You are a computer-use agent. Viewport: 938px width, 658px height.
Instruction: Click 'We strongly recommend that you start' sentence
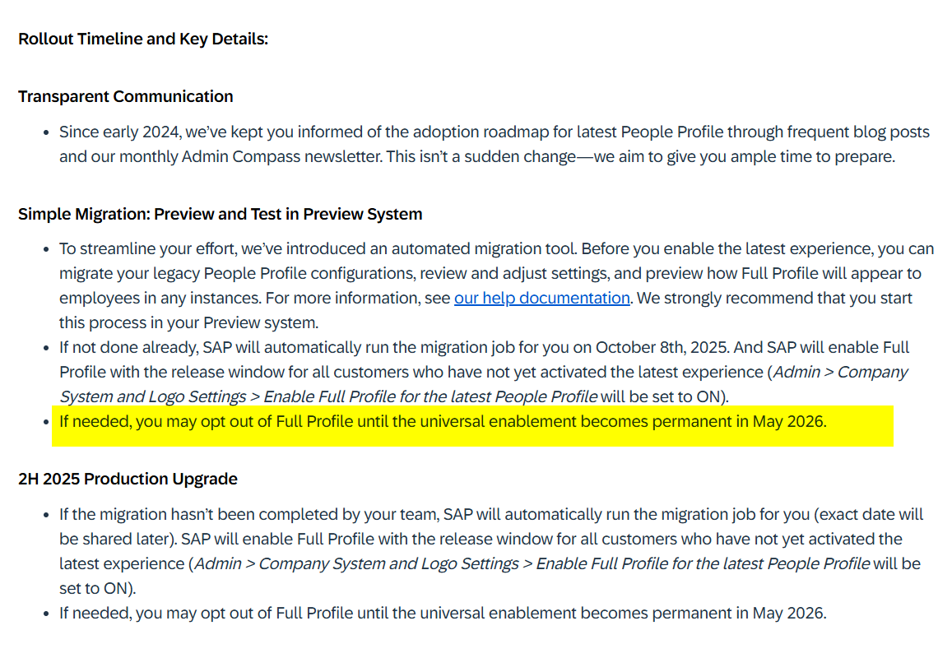coord(774,299)
